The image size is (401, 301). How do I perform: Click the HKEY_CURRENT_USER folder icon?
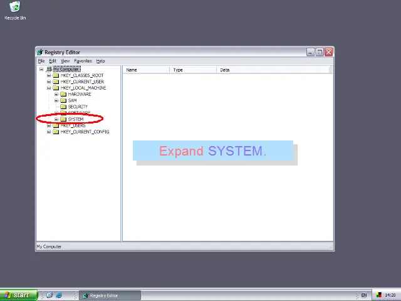click(x=56, y=82)
